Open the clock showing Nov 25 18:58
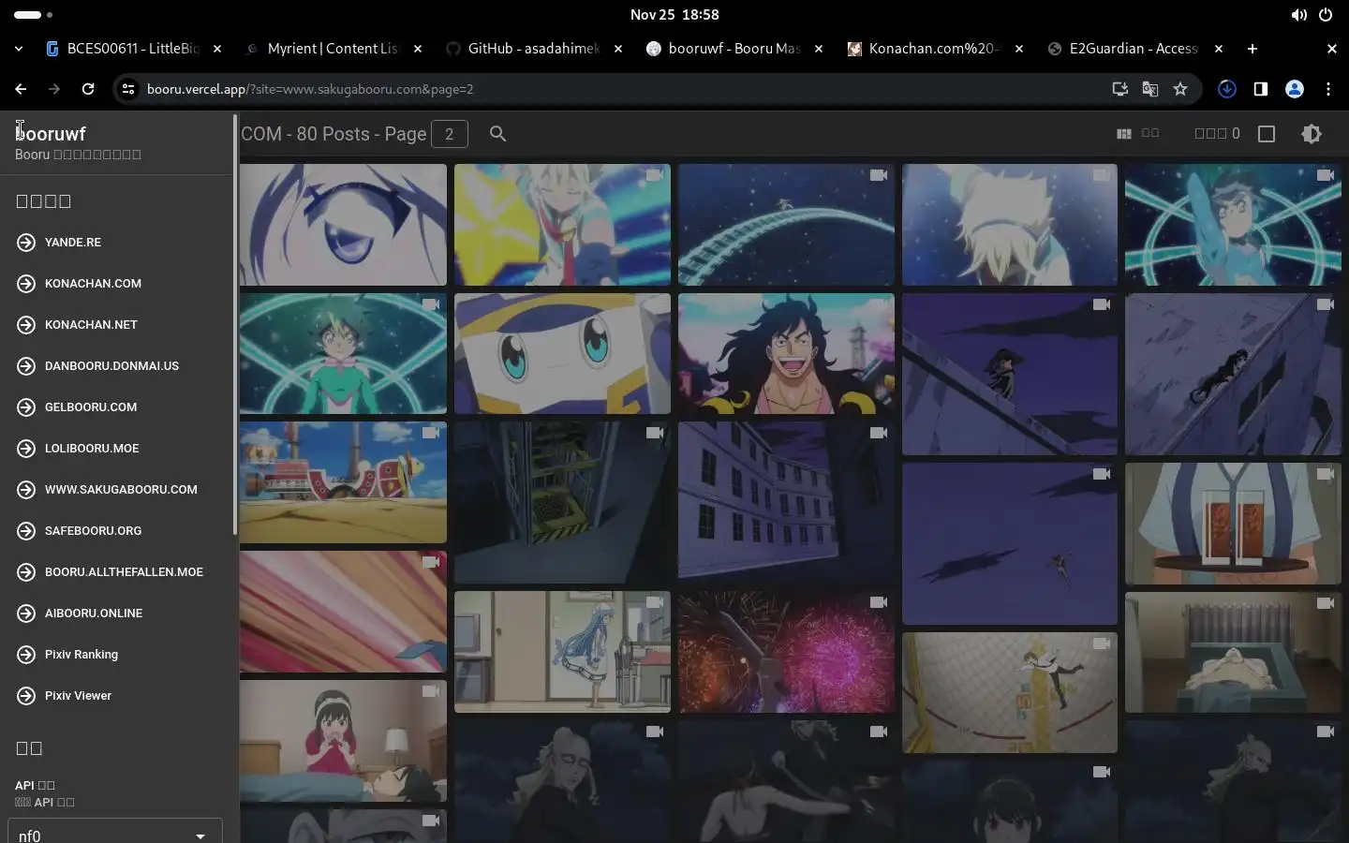The height and width of the screenshot is (843, 1349). pos(674,15)
